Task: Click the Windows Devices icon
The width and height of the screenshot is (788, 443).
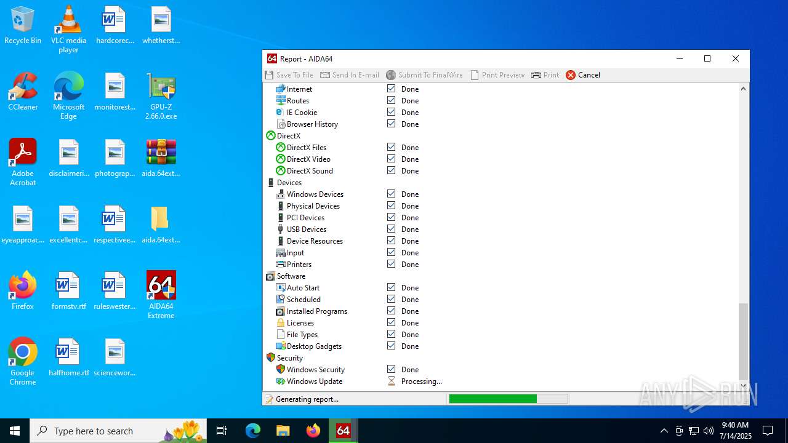Action: pos(281,194)
